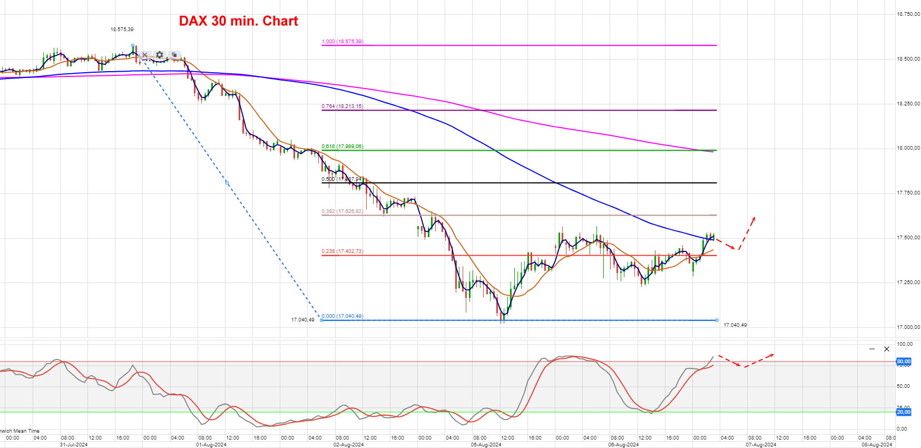The height and width of the screenshot is (448, 921).
Task: Open drawing settings via the gear icon
Action: (160, 55)
